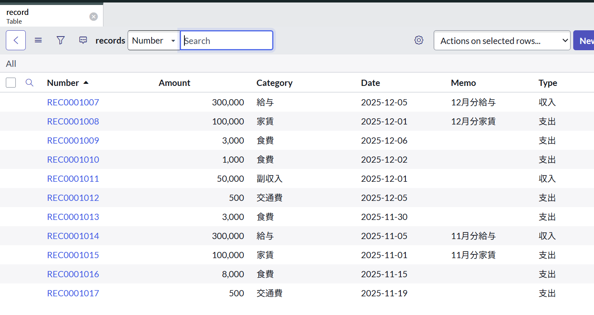The height and width of the screenshot is (315, 594).
Task: Click the date 2025-11-01 cell
Action: coord(384,255)
